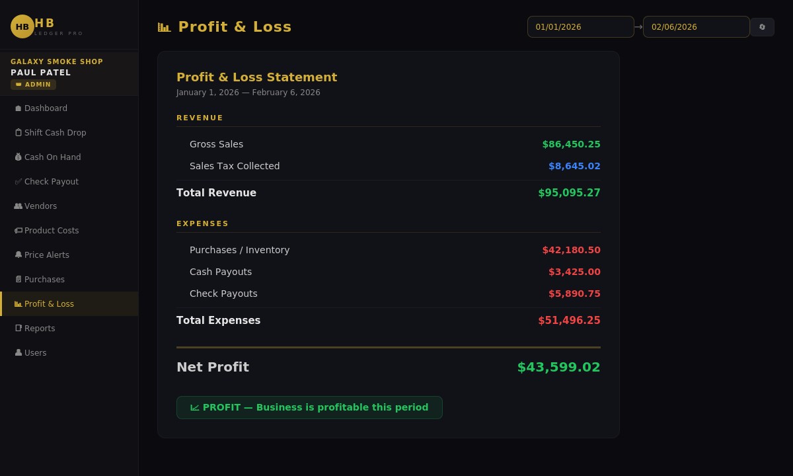Click the Users person icon
This screenshot has height=476, width=793.
pos(19,352)
